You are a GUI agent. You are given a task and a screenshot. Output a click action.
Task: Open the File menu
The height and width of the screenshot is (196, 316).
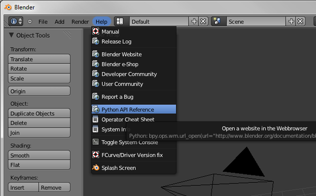43,21
